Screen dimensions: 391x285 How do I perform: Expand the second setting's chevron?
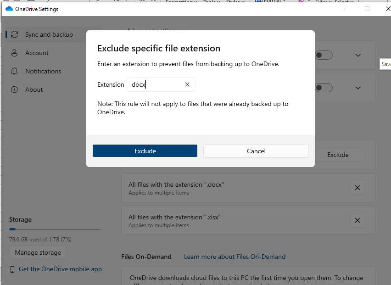pyautogui.click(x=358, y=88)
